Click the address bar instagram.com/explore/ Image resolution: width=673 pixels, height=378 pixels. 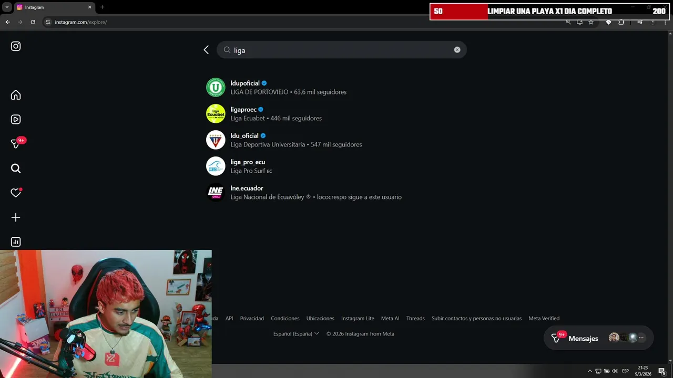pos(81,22)
